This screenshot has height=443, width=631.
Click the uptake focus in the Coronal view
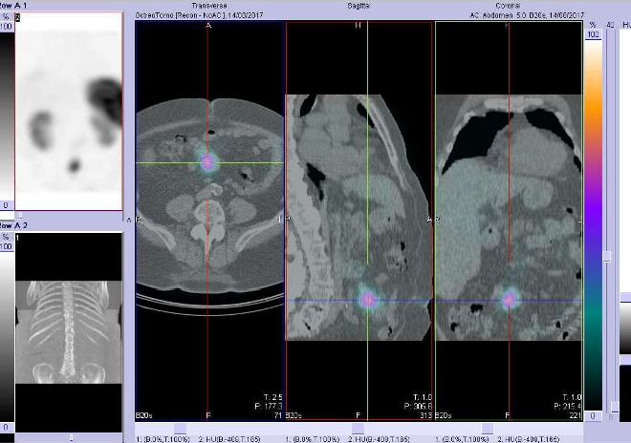point(509,300)
